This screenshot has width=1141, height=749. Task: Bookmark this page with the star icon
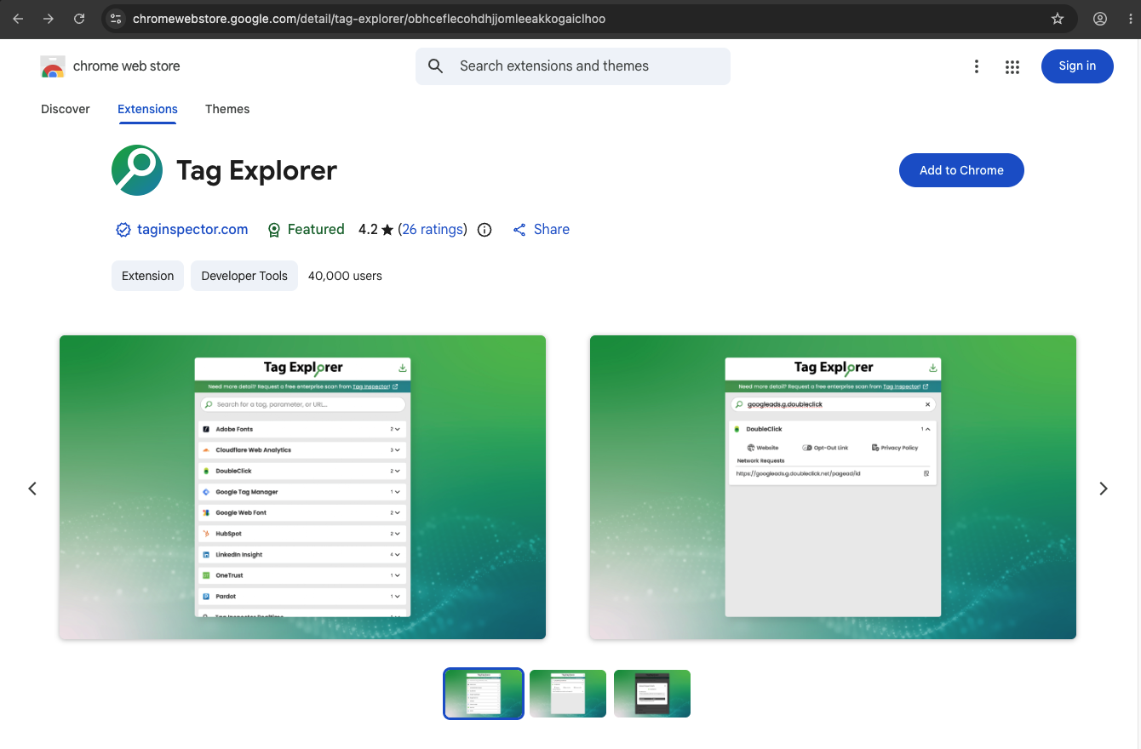click(1058, 19)
